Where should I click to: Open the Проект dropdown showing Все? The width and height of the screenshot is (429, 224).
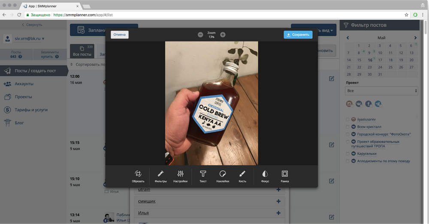click(381, 91)
